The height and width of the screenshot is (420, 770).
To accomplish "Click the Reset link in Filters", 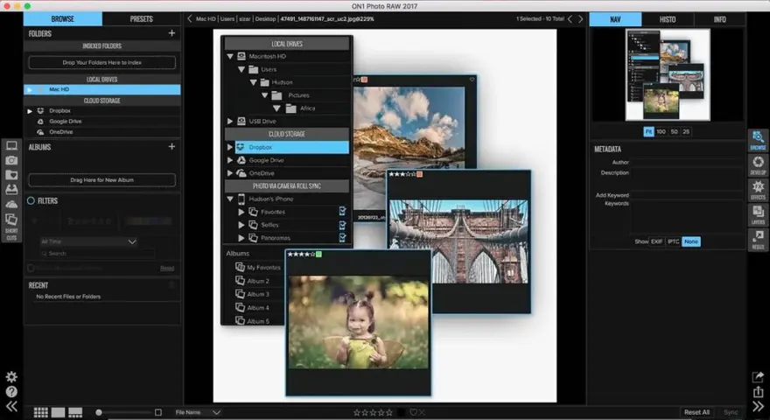I will pyautogui.click(x=167, y=269).
